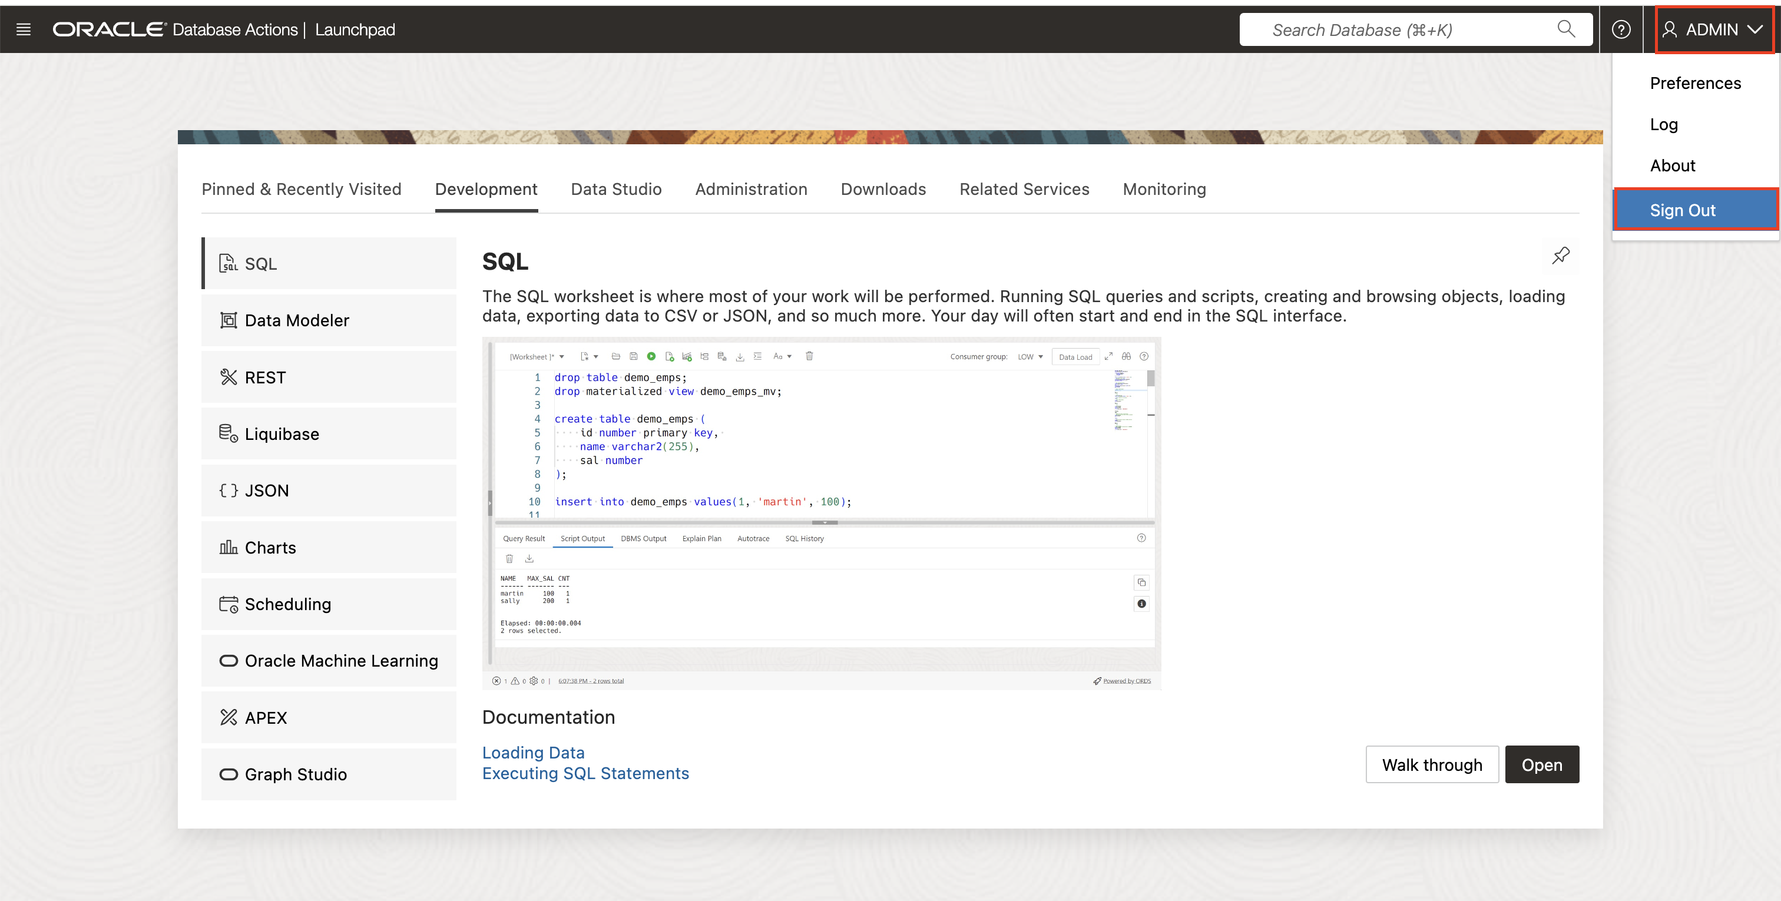The height and width of the screenshot is (901, 1781).
Task: Select the Development tab
Action: [486, 190]
